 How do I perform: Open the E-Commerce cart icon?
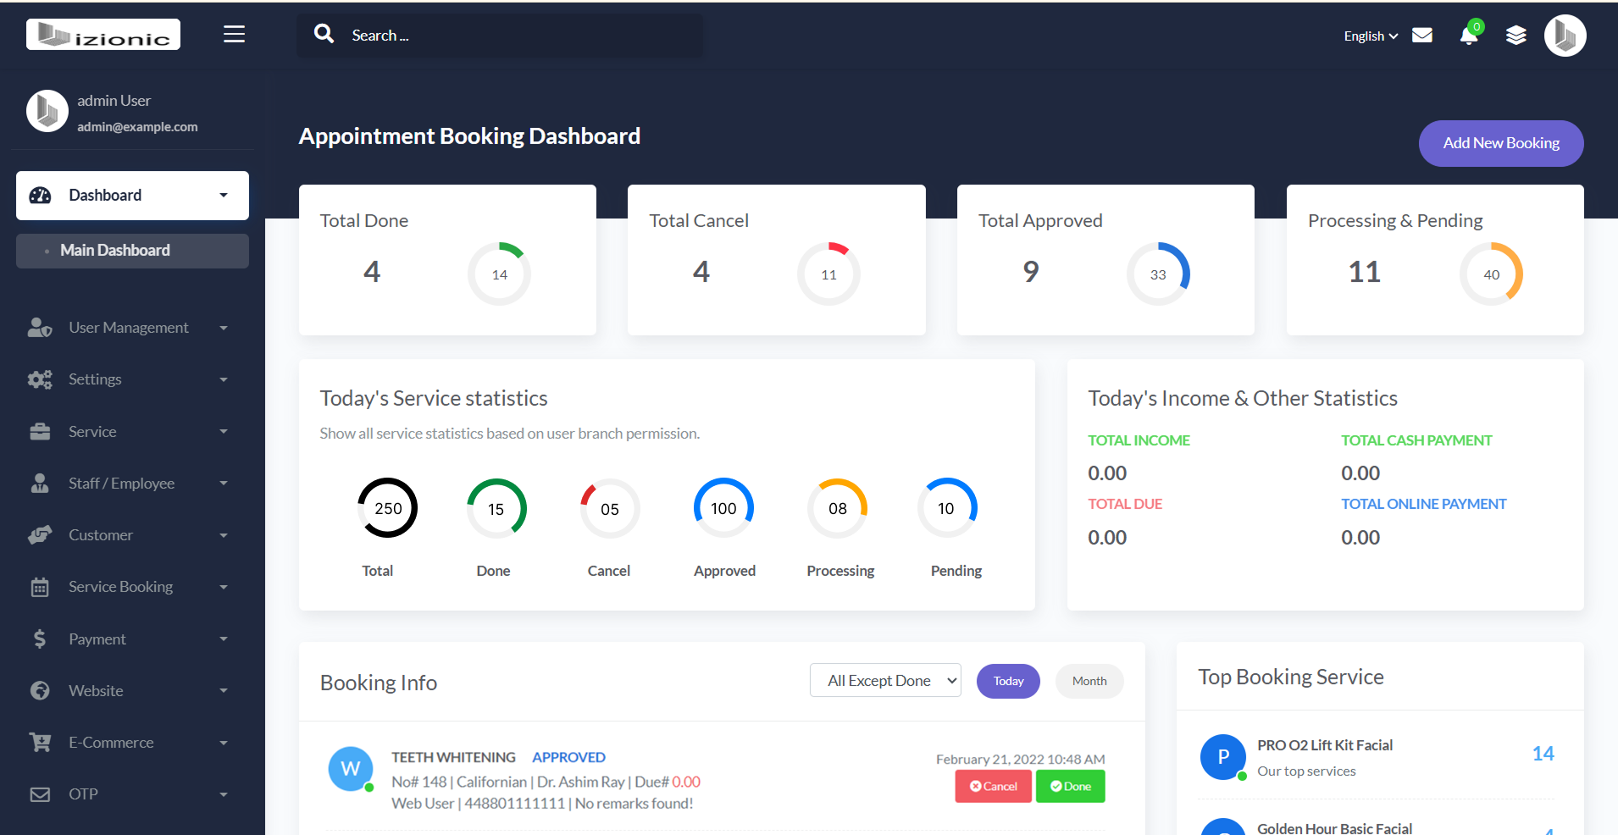(x=40, y=742)
